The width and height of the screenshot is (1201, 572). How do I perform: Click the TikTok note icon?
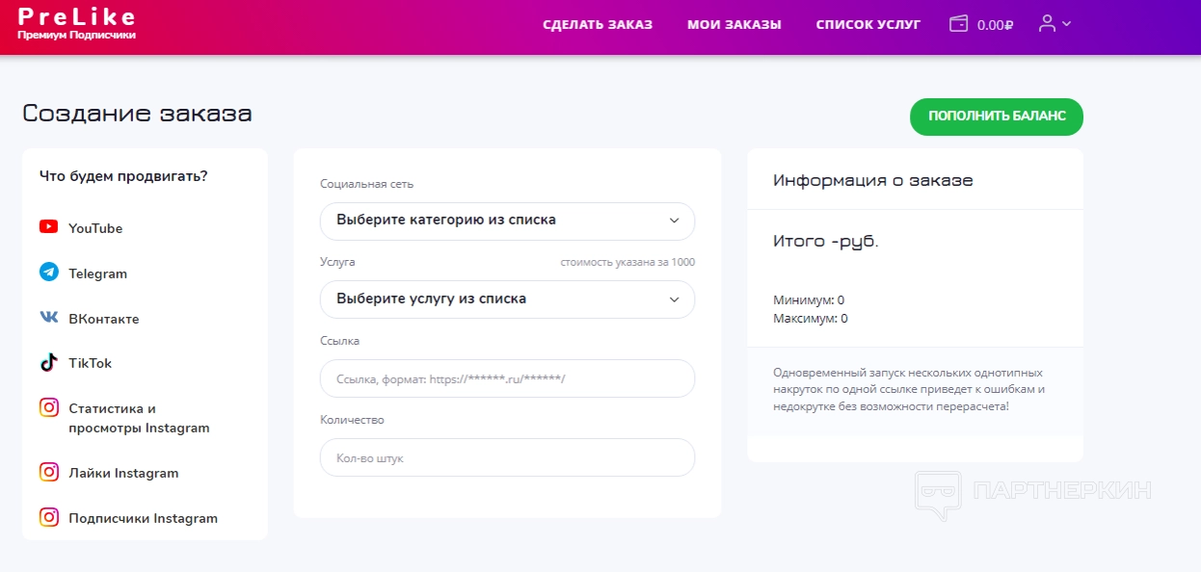pos(48,362)
